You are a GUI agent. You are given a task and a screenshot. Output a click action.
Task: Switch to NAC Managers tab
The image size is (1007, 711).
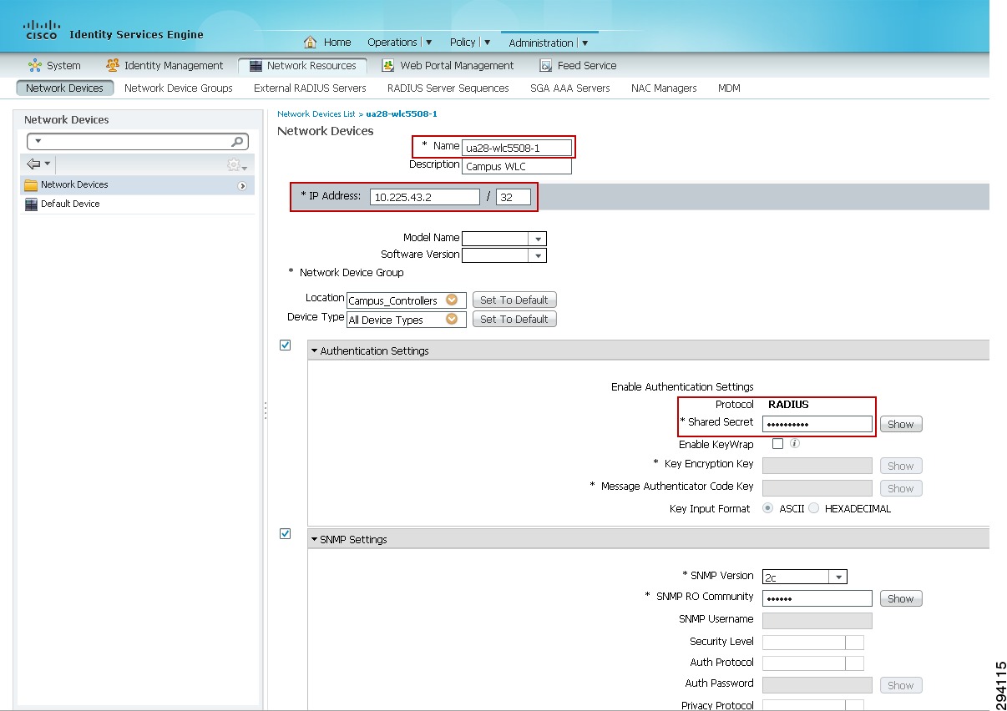point(664,88)
